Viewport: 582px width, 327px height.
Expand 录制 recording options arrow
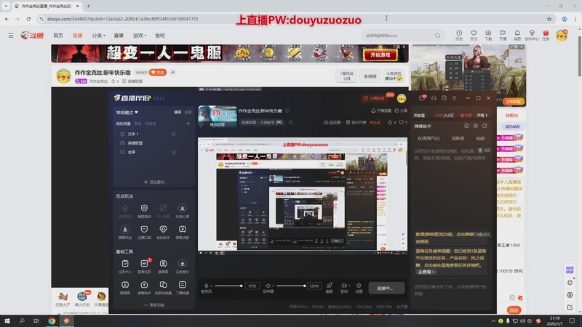tap(349, 286)
